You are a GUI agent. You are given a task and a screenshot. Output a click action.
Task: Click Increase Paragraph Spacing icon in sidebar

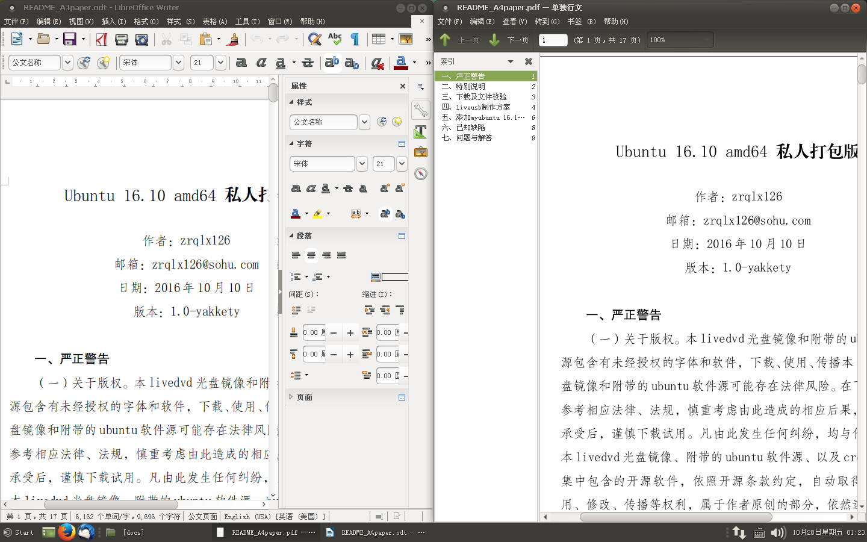pyautogui.click(x=296, y=310)
